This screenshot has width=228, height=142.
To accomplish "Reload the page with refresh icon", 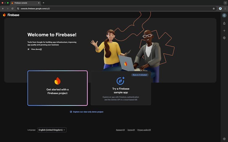I will point(12,9).
